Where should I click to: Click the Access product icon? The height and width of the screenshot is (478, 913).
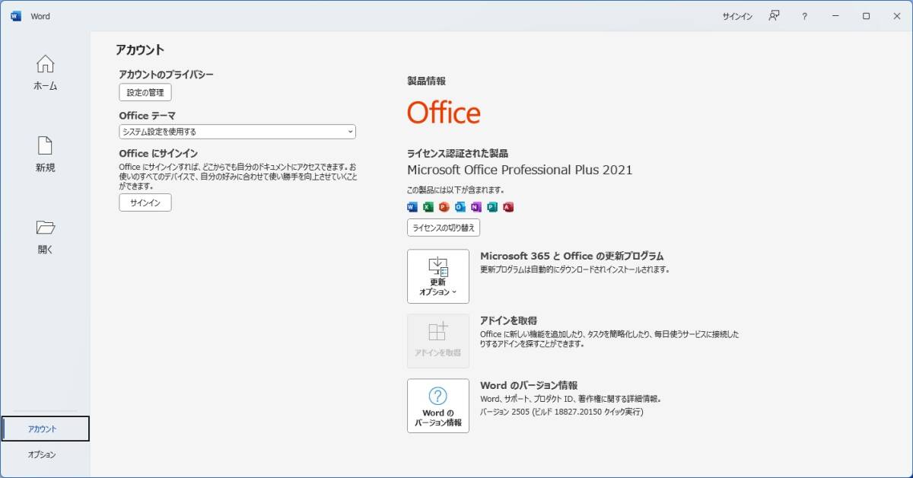(x=508, y=207)
